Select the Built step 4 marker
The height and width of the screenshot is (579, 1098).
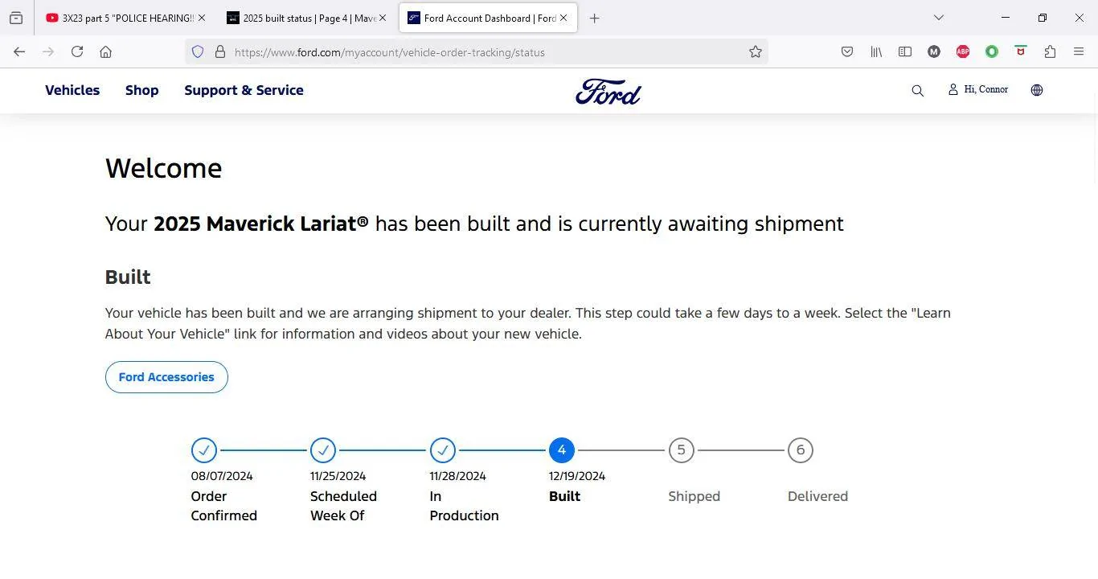click(x=562, y=450)
